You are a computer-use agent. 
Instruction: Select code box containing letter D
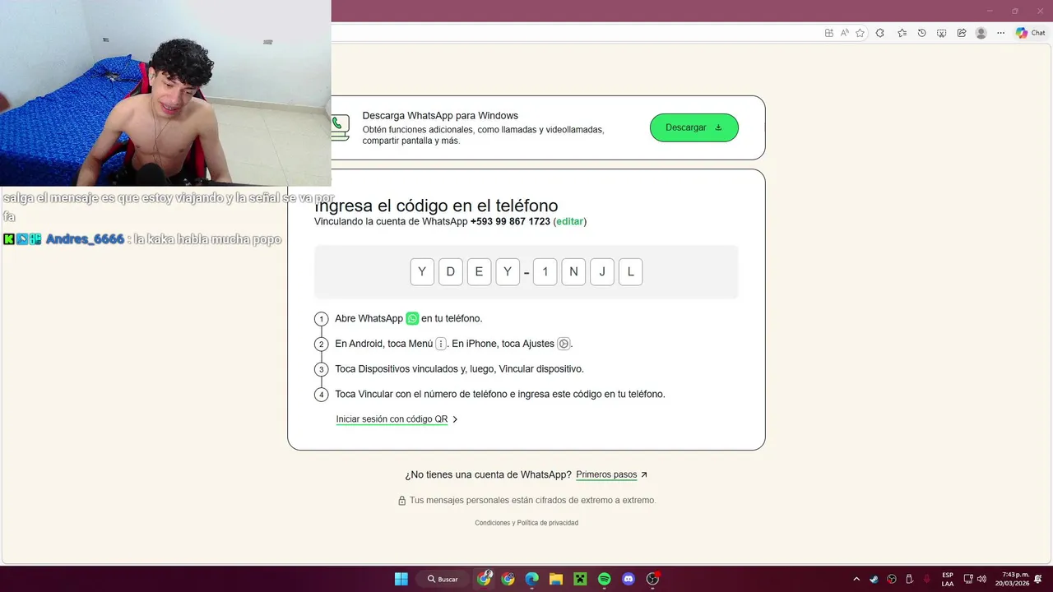click(450, 271)
